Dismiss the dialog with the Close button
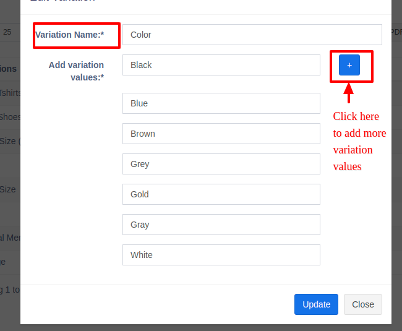The height and width of the screenshot is (331, 402). (x=362, y=304)
